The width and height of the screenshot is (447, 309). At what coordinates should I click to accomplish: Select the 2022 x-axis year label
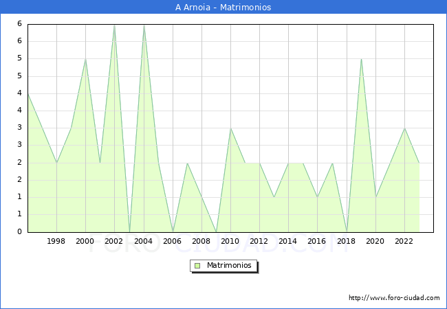click(x=404, y=241)
